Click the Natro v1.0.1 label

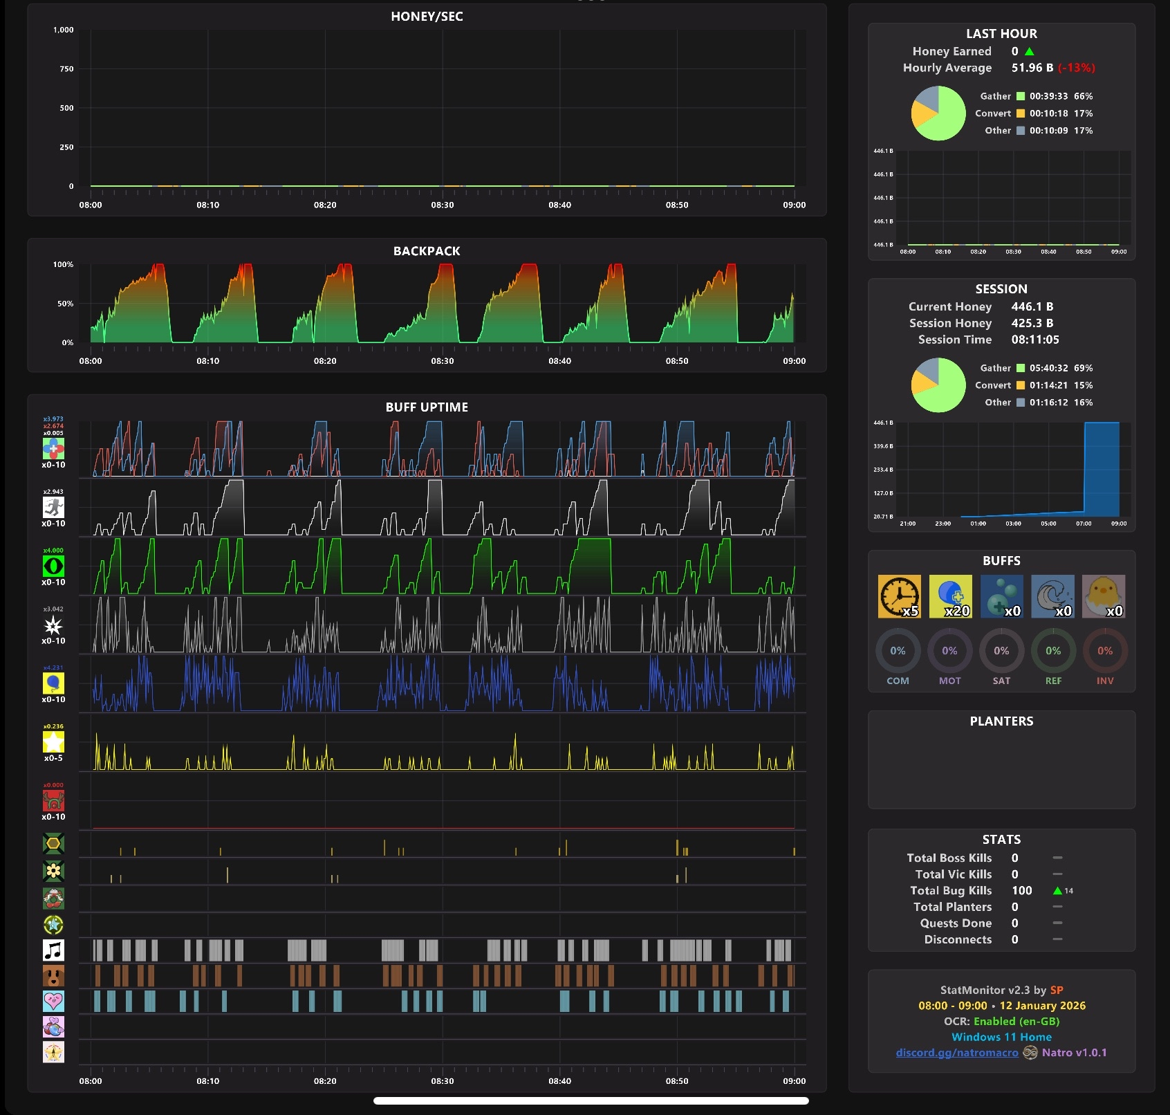click(x=1074, y=1053)
